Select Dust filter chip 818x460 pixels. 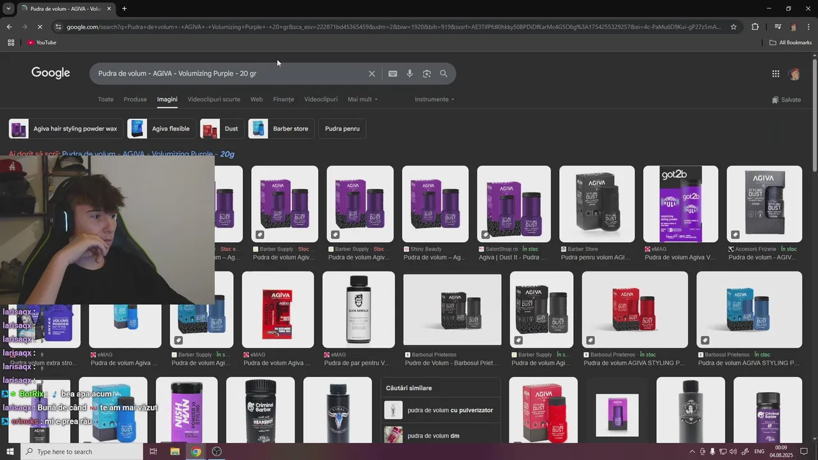[222, 128]
